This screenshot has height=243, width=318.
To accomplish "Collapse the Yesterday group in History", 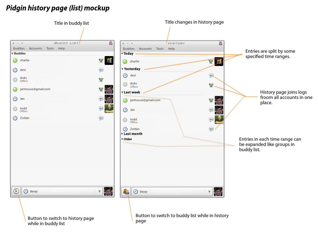I will (122, 69).
